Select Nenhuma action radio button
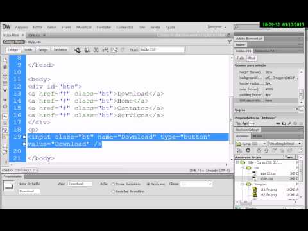The height and width of the screenshot is (231, 308). pyautogui.click(x=148, y=184)
